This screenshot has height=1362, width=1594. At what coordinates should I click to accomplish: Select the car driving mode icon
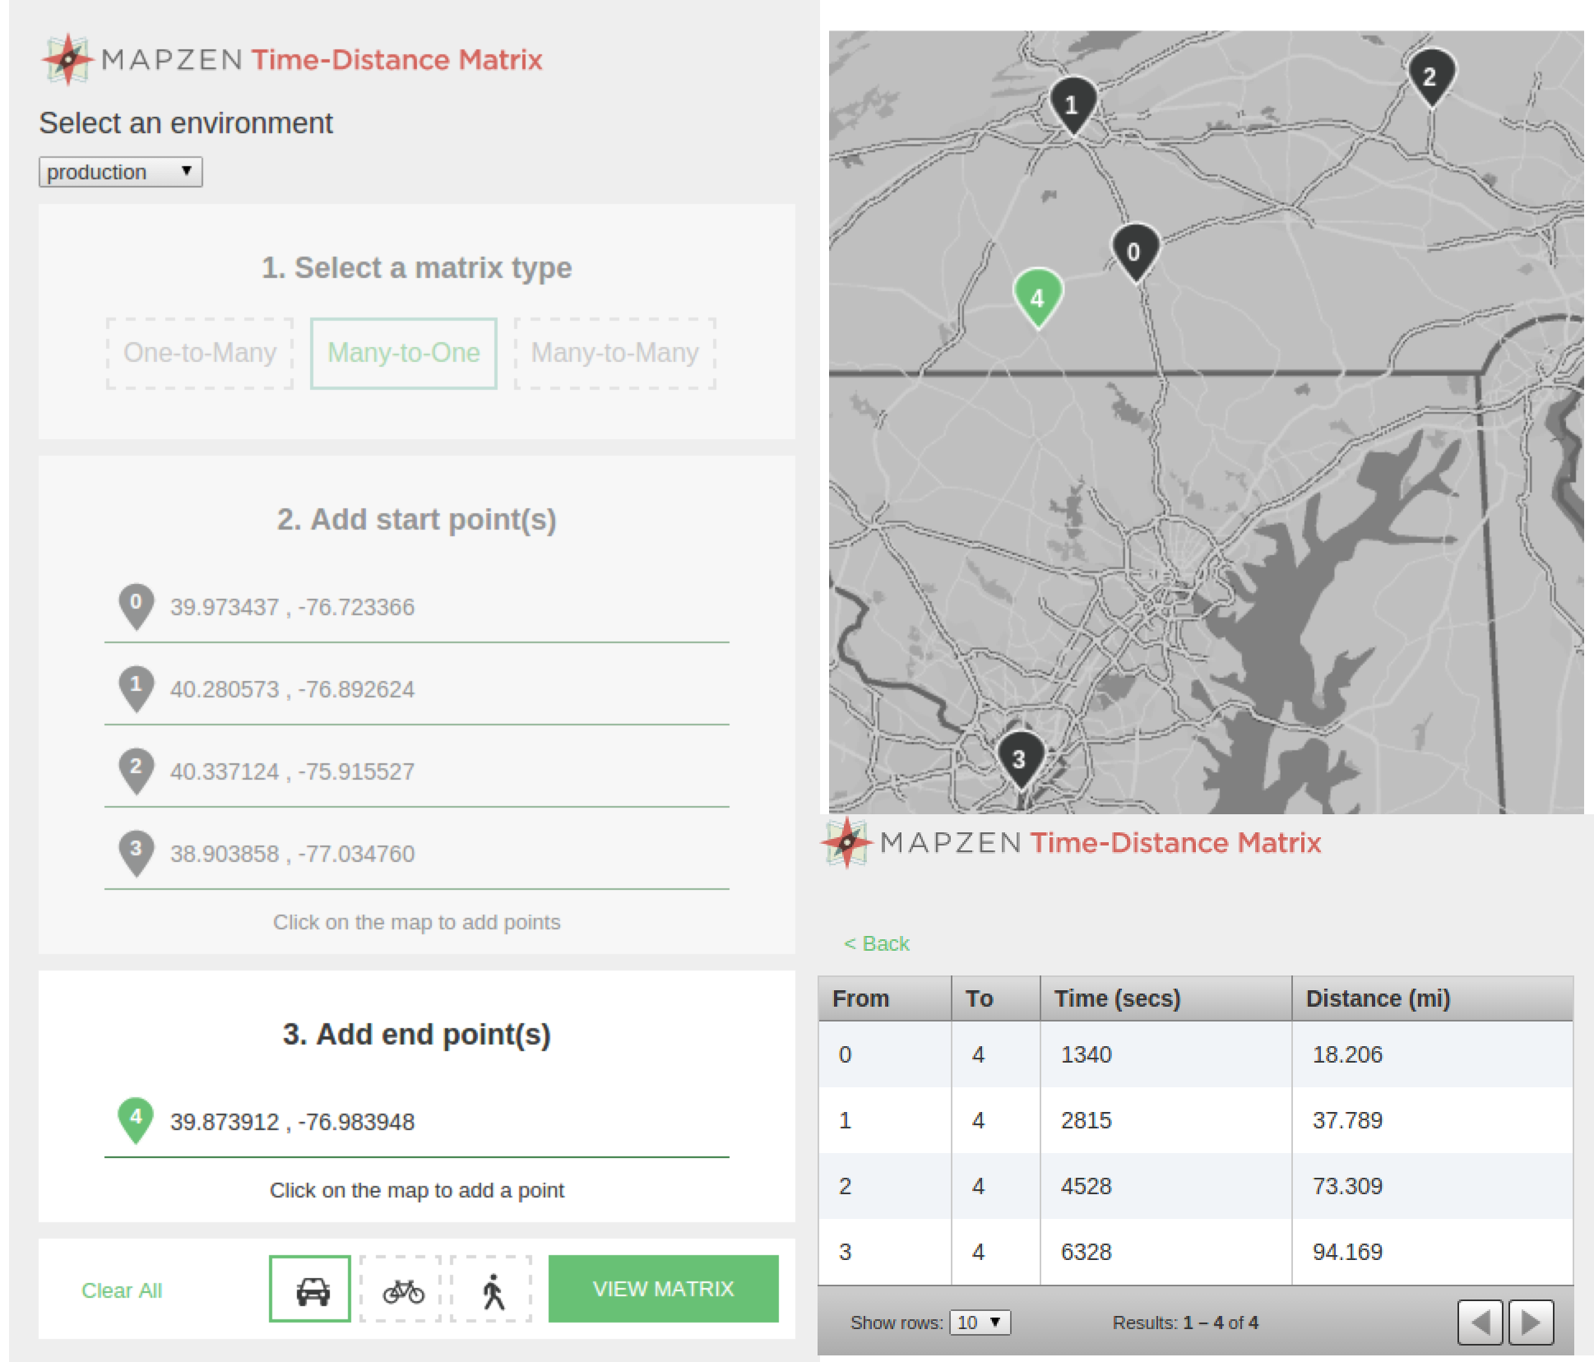pyautogui.click(x=310, y=1289)
